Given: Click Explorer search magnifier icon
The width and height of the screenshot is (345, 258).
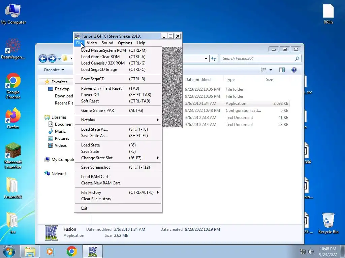Looking at the screenshot, I should [297, 58].
